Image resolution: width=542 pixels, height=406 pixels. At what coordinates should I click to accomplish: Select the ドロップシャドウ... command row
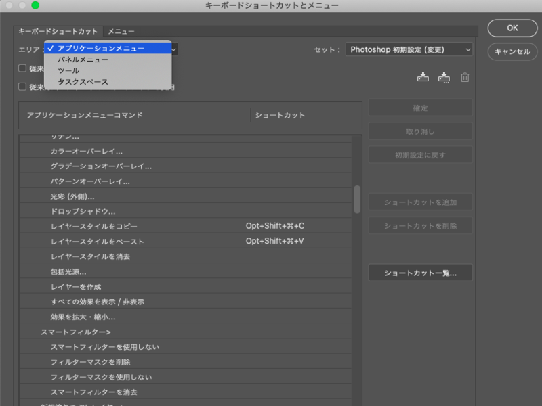(x=83, y=211)
